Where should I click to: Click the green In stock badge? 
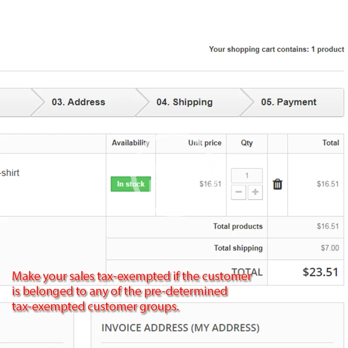[130, 184]
